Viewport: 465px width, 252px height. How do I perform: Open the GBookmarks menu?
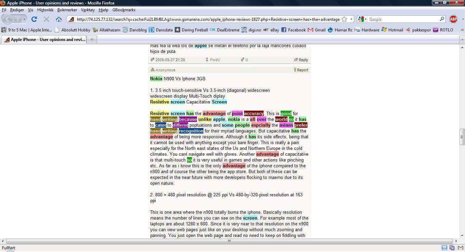click(x=124, y=10)
